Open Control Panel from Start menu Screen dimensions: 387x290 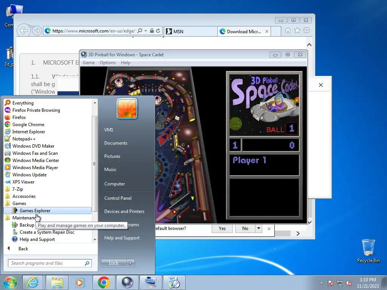coord(118,198)
